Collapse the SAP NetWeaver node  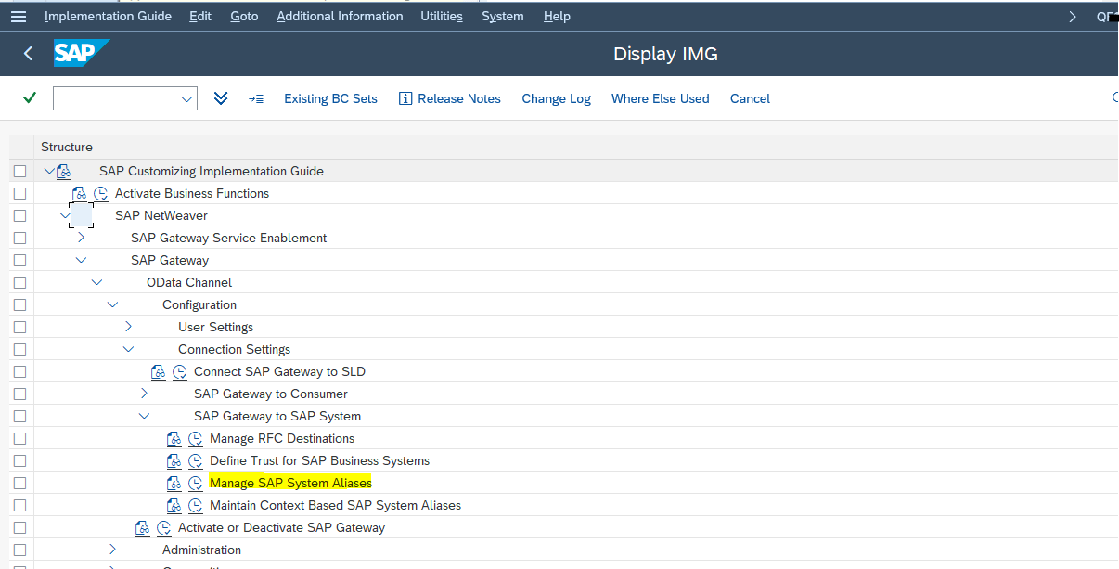pos(65,215)
